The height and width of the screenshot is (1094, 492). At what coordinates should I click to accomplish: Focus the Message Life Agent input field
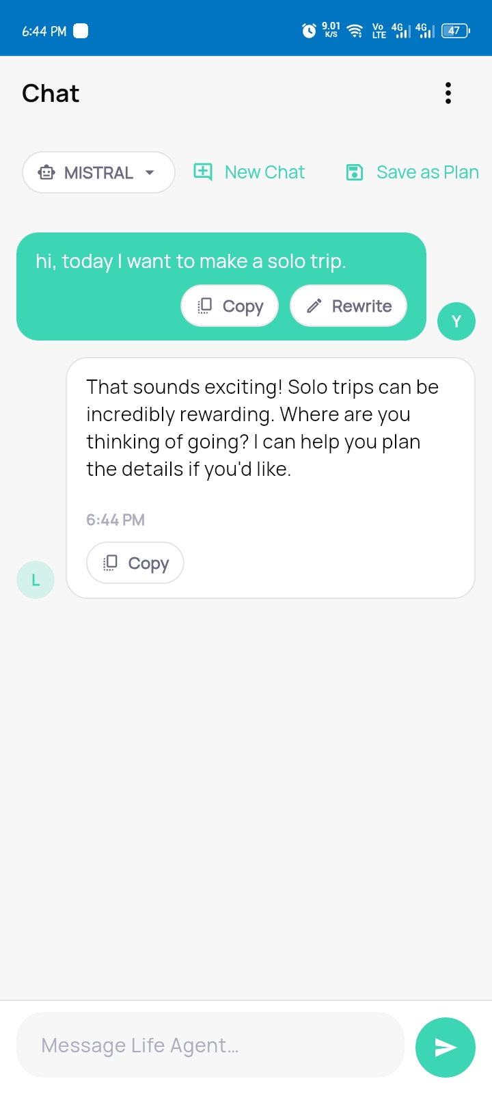210,1045
